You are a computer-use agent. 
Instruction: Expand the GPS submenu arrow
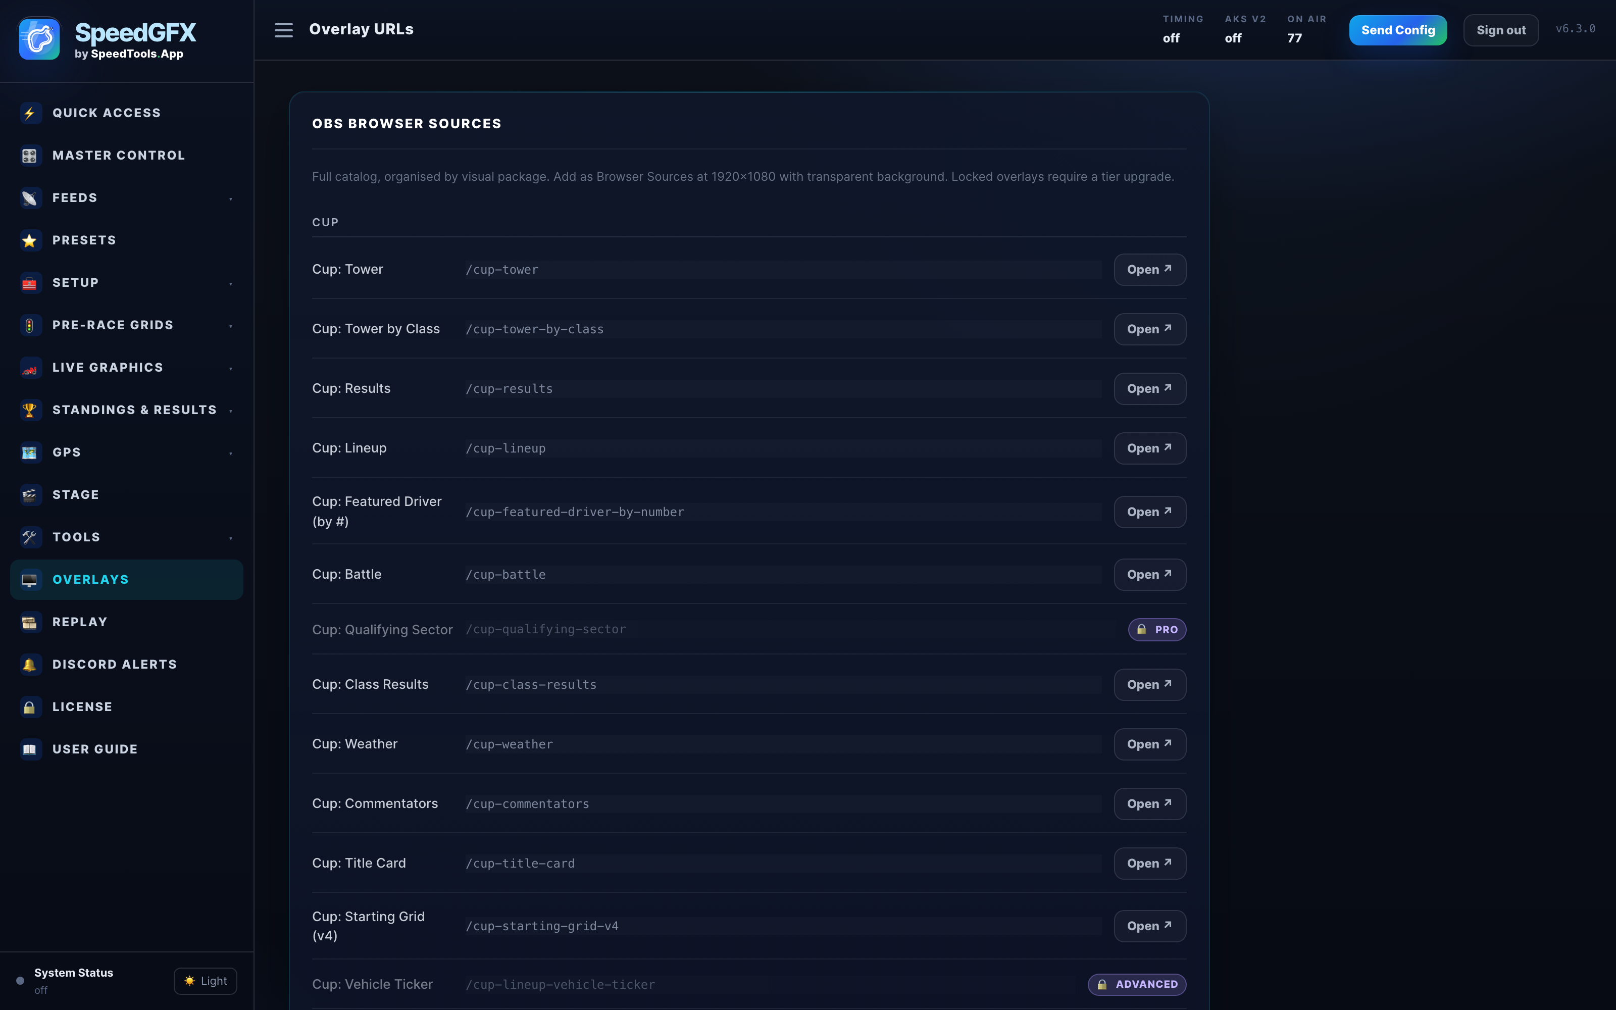point(231,453)
